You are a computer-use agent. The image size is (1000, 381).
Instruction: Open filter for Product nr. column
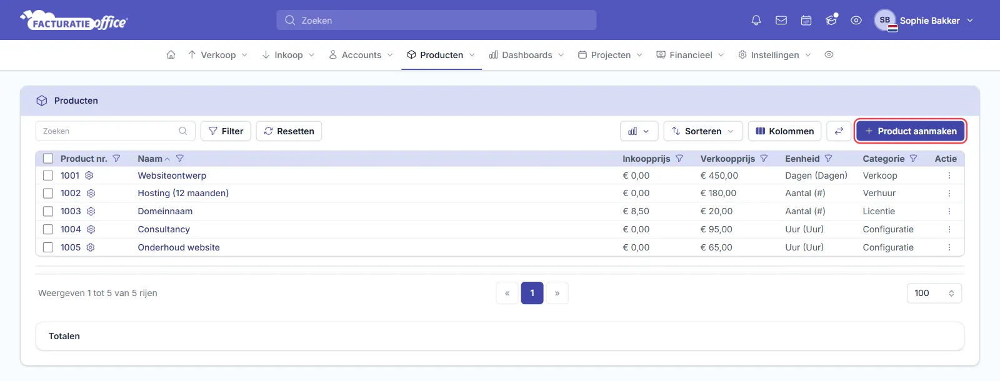(116, 159)
